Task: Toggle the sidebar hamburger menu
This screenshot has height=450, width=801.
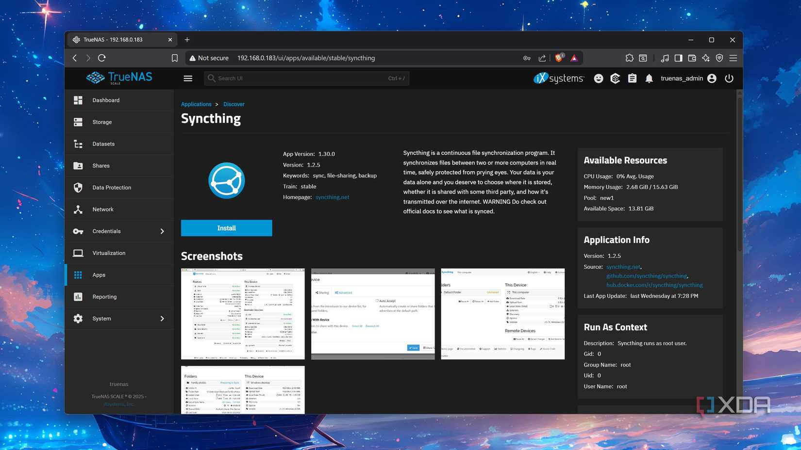Action: coord(188,78)
